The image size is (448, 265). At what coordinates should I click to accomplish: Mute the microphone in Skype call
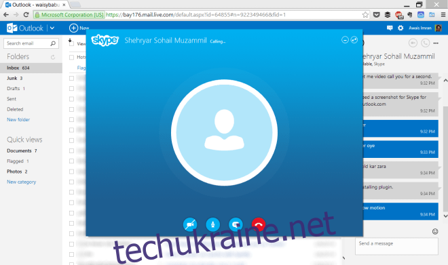point(213,224)
